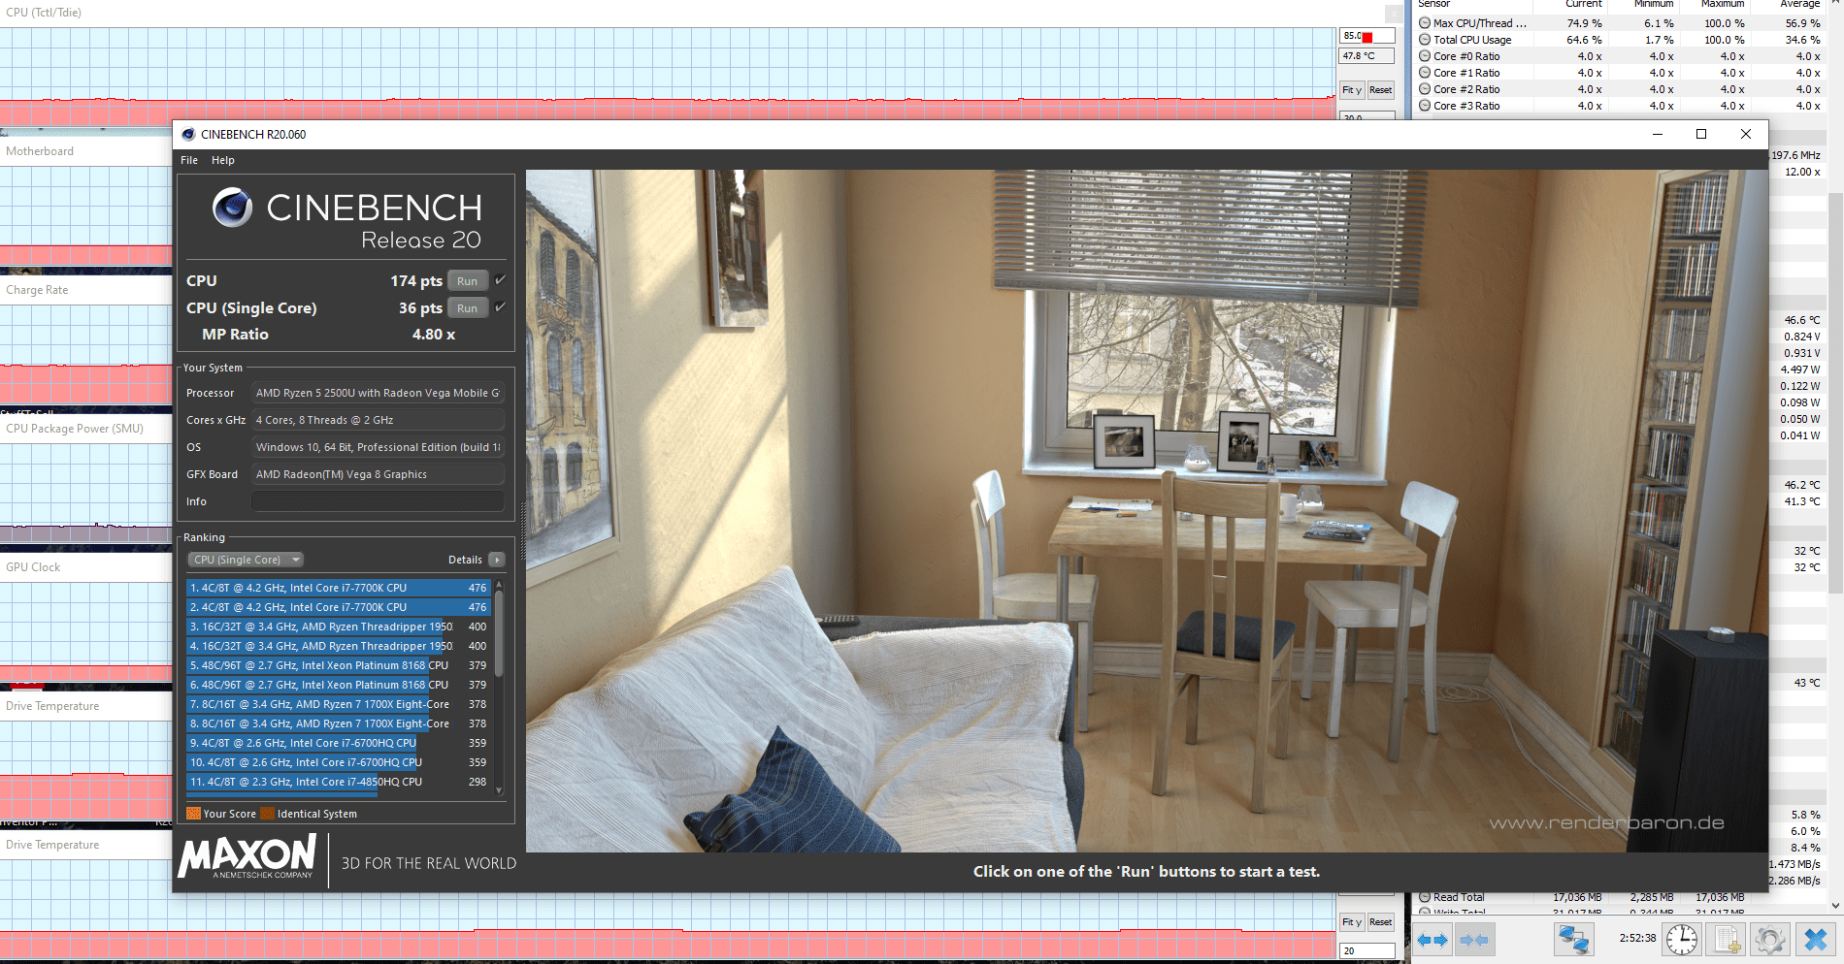This screenshot has width=1844, height=964.
Task: Open the CPU (Single Core) ranking dropdown
Action: [247, 560]
